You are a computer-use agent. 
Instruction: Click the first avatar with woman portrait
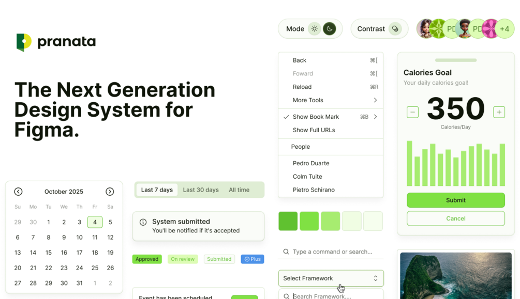[425, 29]
